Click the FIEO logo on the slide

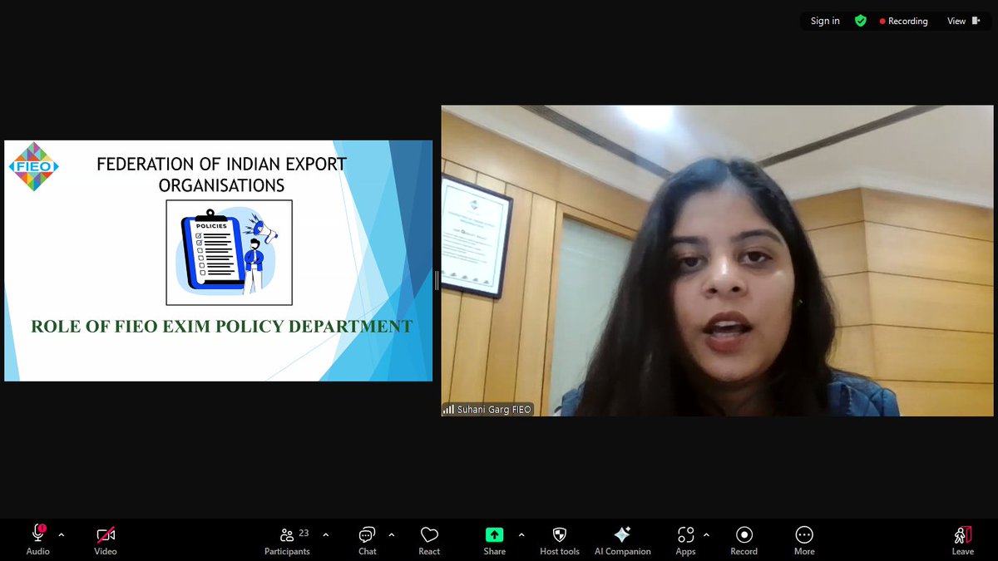click(x=33, y=166)
